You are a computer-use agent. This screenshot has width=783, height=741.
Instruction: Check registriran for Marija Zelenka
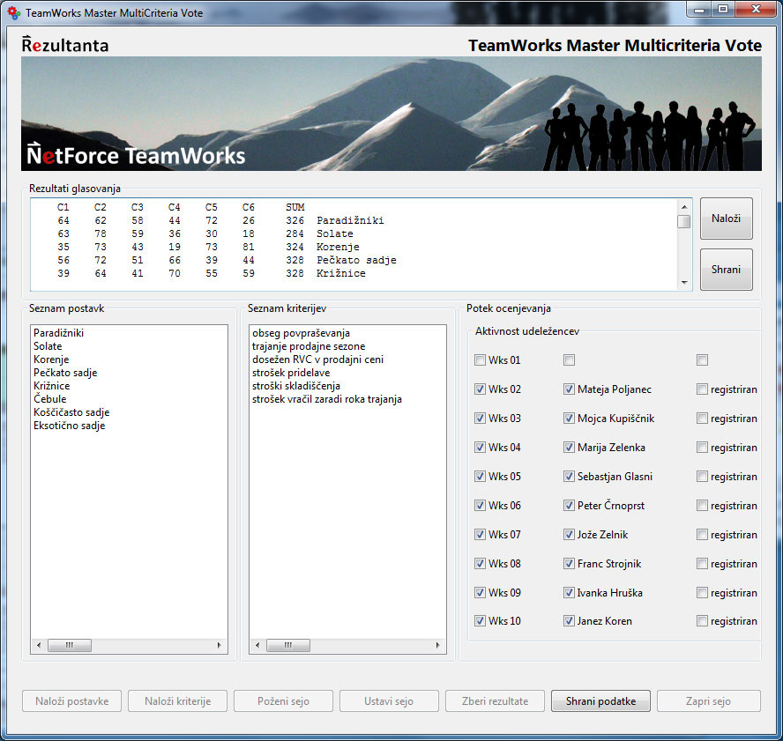(x=702, y=447)
